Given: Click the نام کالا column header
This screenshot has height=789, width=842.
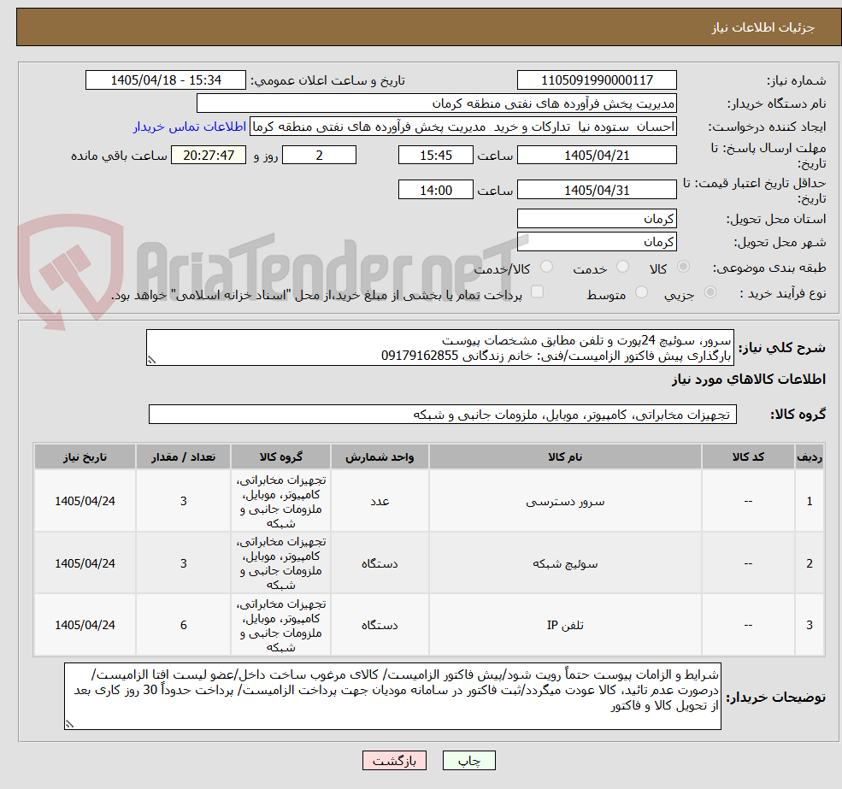Looking at the screenshot, I should (x=565, y=456).
